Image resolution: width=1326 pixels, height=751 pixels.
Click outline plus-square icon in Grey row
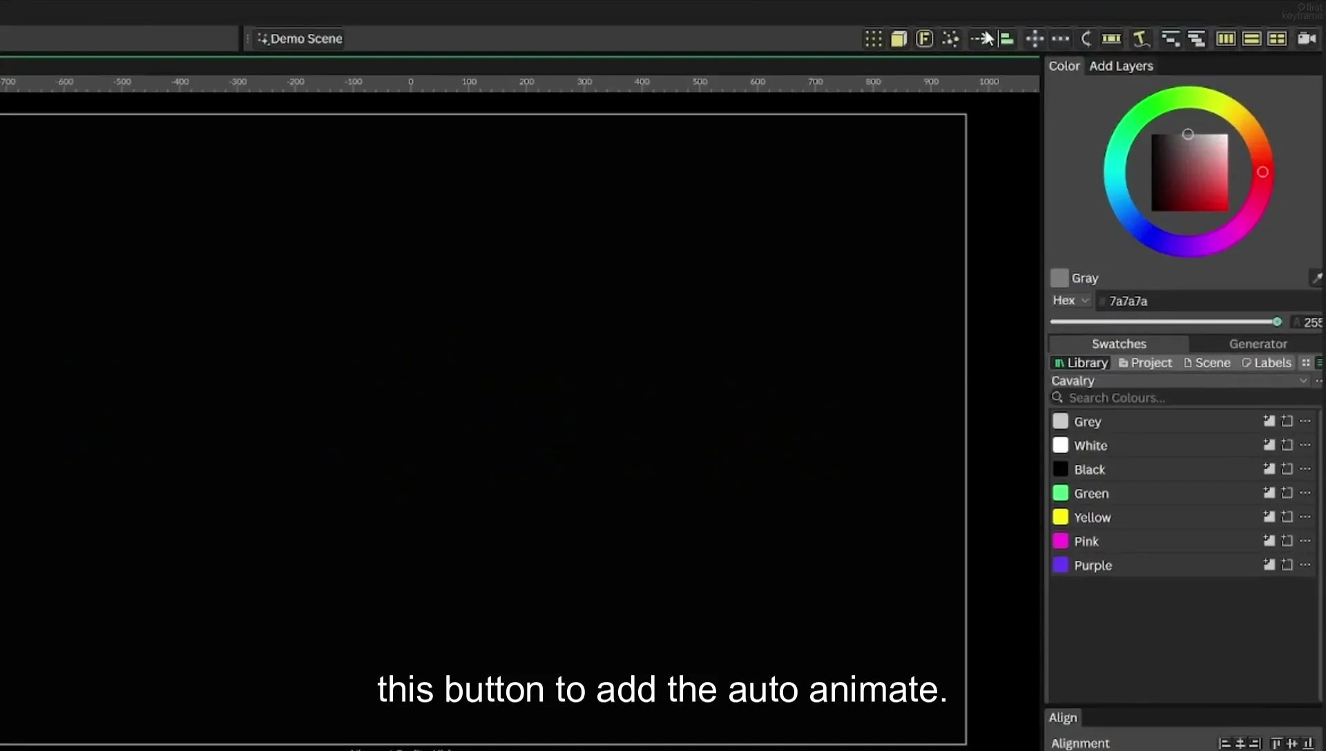click(x=1287, y=421)
